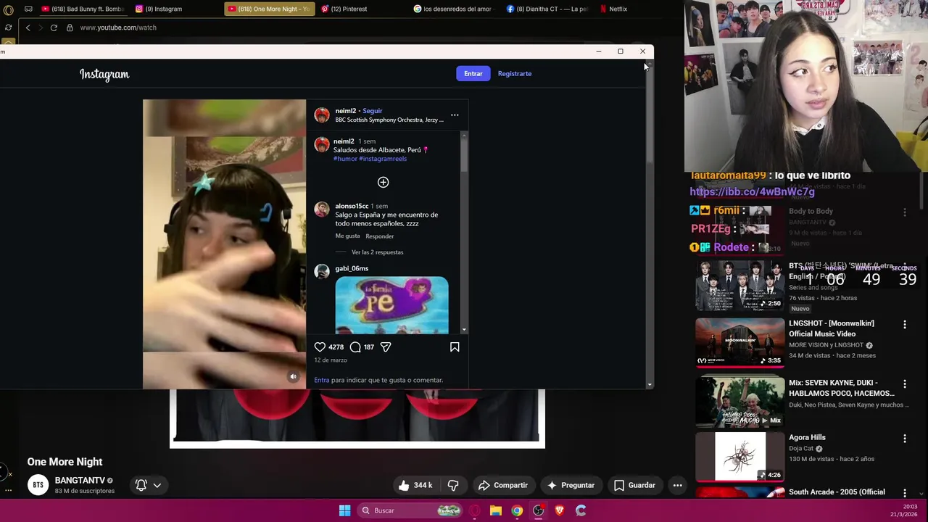
Task: Open LNGSHOT Moonwalkin' video thumbnail
Action: (739, 341)
